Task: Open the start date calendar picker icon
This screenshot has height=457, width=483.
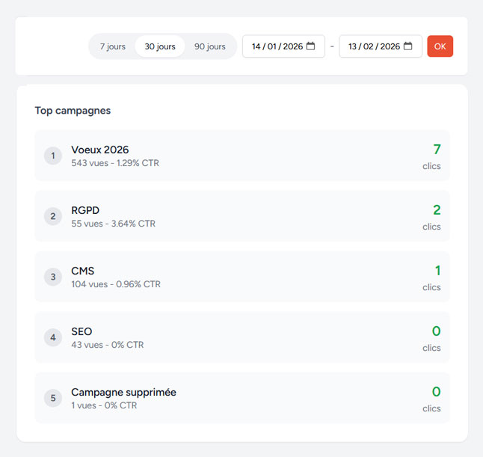Action: 311,46
